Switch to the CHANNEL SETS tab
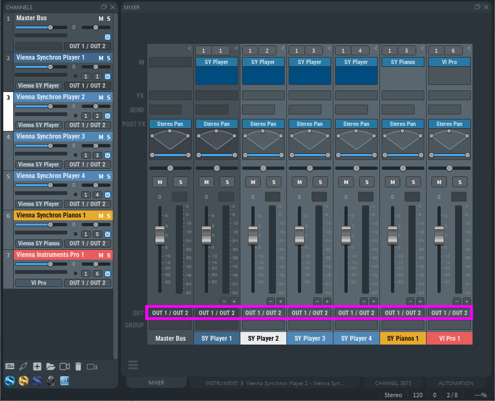 tap(393, 383)
